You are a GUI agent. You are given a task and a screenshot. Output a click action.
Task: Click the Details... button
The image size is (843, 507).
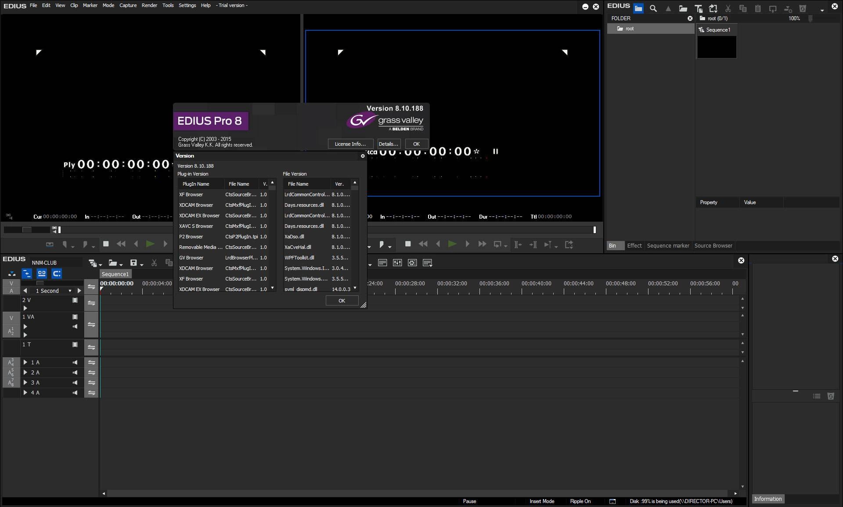389,144
